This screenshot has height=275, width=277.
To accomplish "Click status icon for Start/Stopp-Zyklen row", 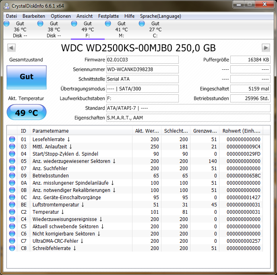I will point(12,154).
